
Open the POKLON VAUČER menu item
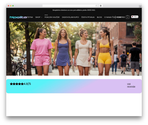coord(52,17)
